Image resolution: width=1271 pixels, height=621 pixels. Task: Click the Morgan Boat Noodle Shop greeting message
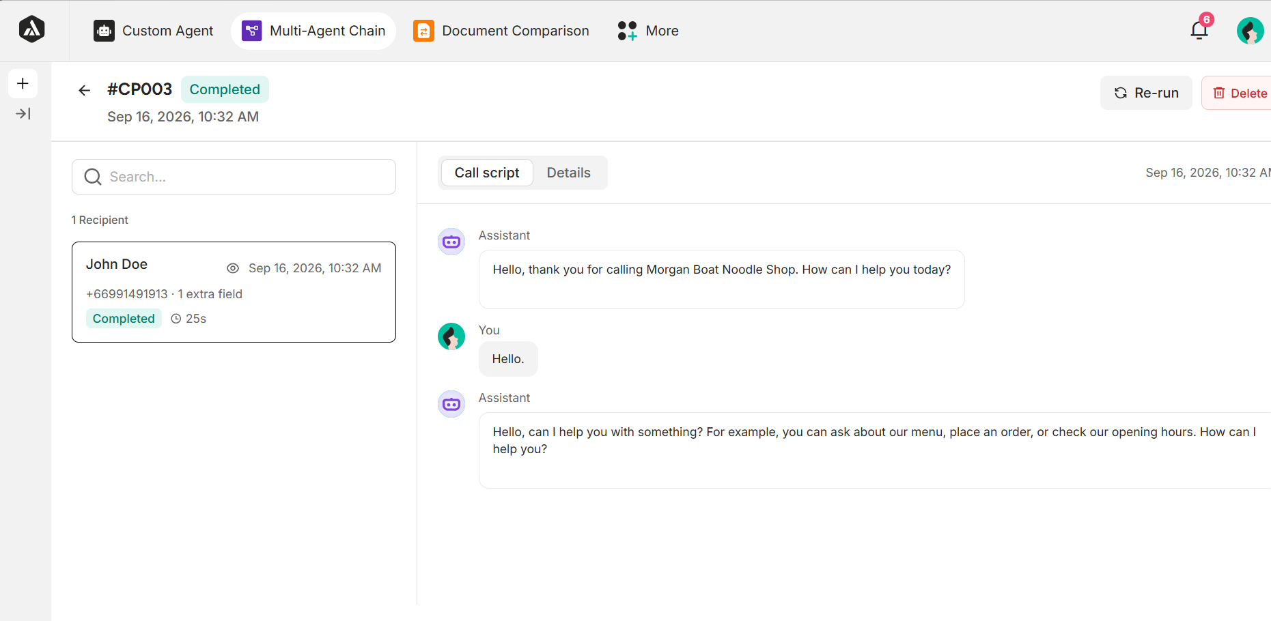[x=722, y=279]
